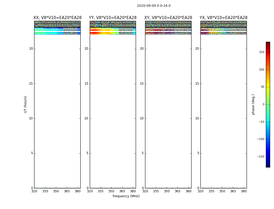
Task: Click the date title "2020-09-09 0.0-24.0"
Action: pyautogui.click(x=154, y=6)
